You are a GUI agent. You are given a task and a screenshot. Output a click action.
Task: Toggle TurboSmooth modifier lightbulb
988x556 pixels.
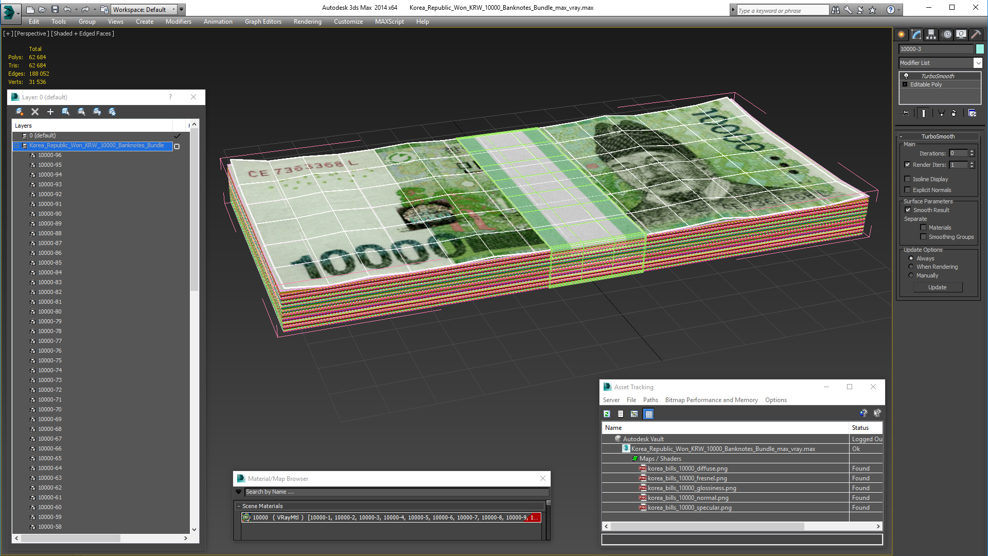point(906,76)
